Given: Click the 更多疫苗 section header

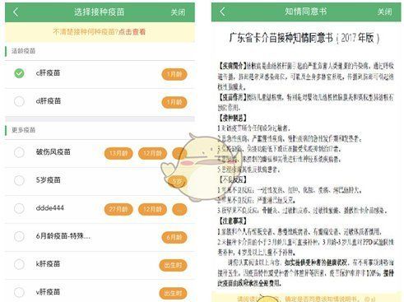Looking at the screenshot, I should (23, 130).
